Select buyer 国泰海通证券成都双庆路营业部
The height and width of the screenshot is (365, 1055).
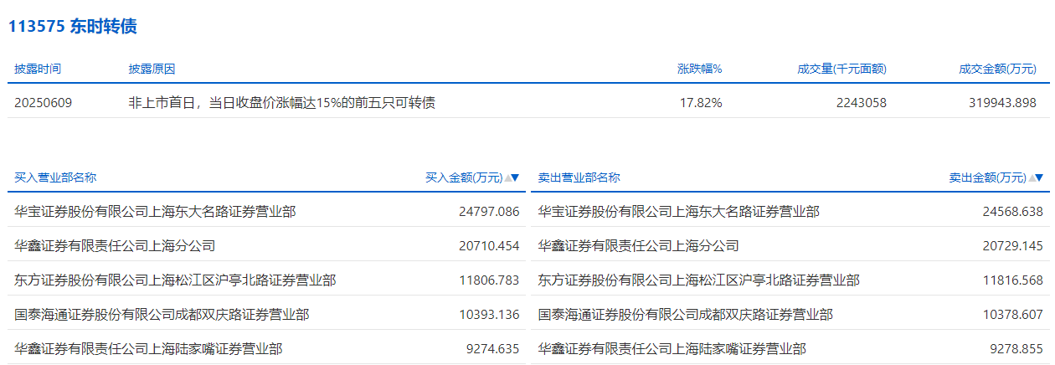tap(162, 315)
